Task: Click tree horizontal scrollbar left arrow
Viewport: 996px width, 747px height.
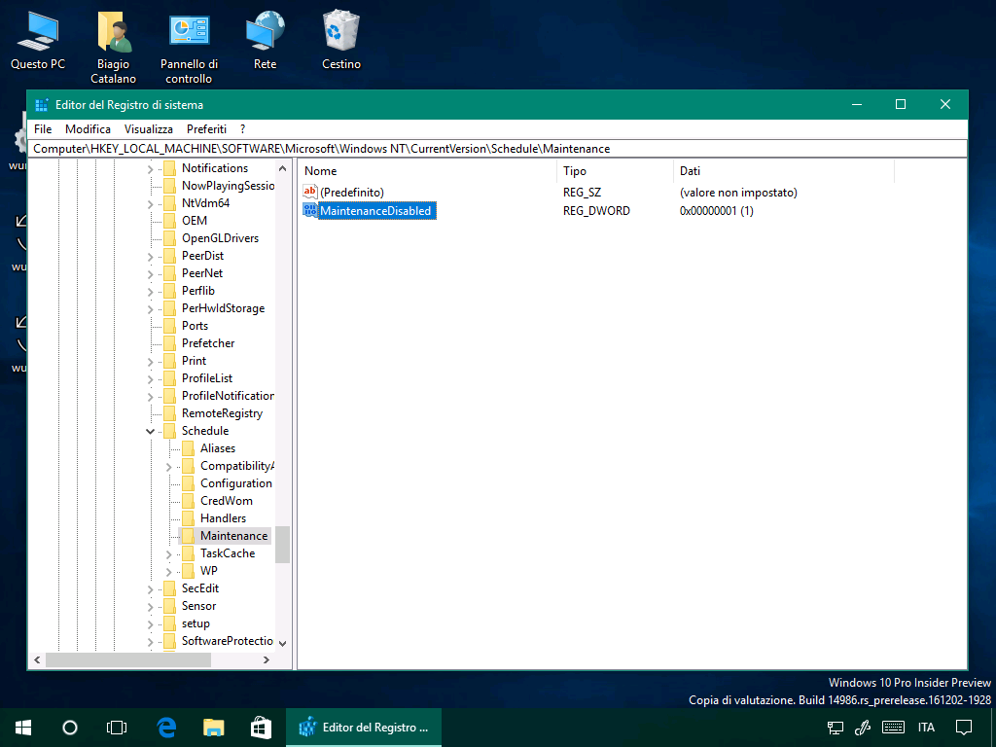Action: pos(37,660)
